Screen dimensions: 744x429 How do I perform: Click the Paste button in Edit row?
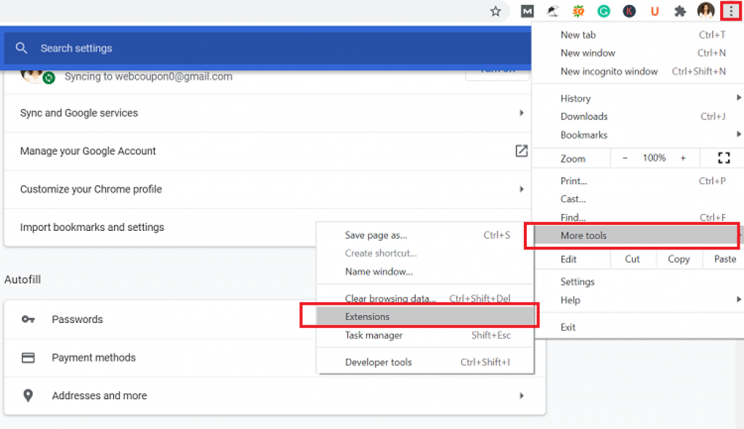(x=724, y=259)
